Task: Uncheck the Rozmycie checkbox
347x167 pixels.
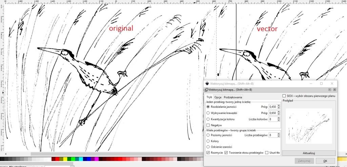Action: click(x=208, y=153)
